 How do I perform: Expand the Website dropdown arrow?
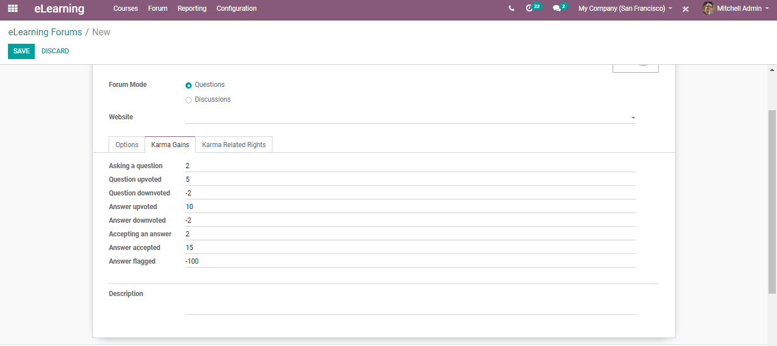click(633, 118)
